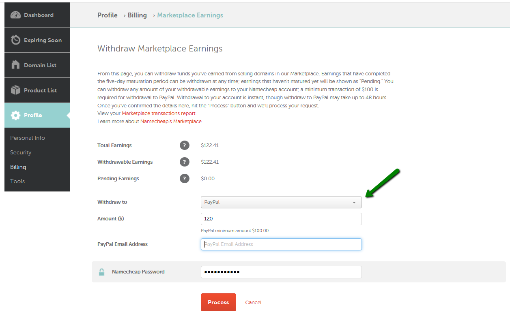
Task: Click Profile in the breadcrumb
Action: point(108,15)
